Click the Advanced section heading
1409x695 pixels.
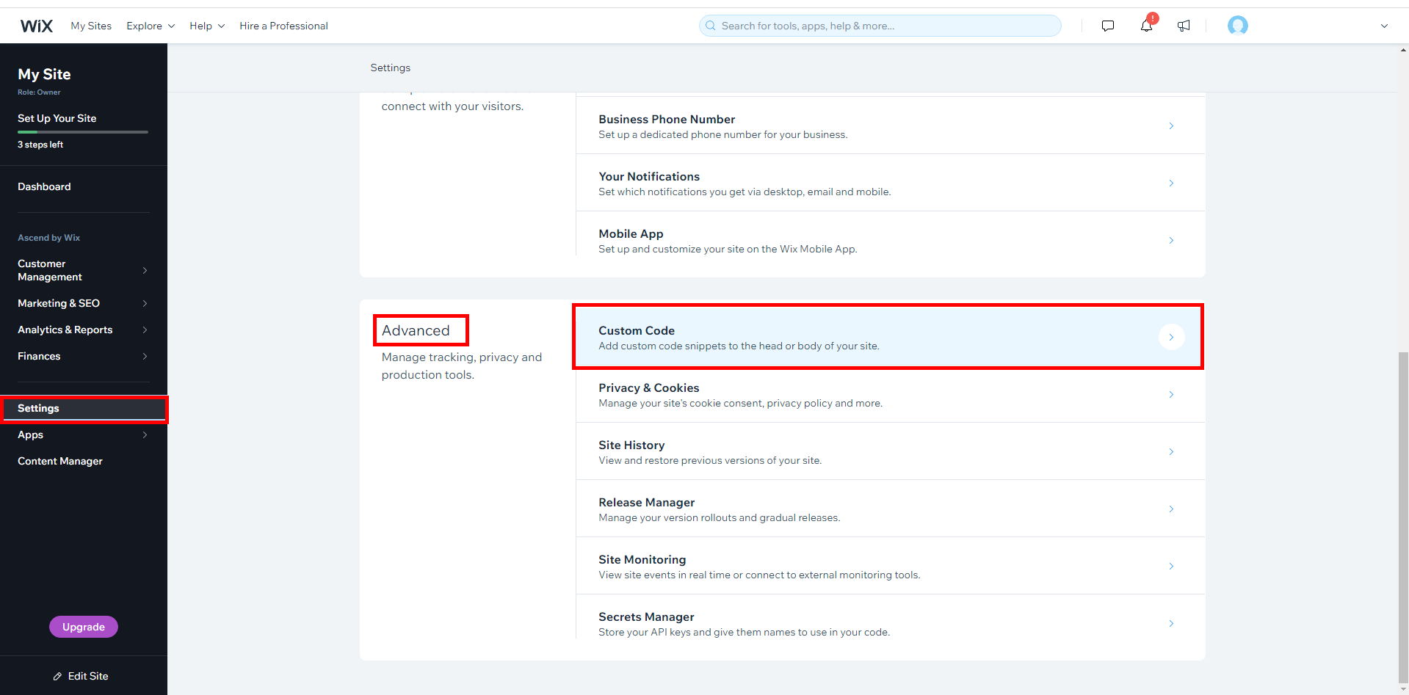416,330
